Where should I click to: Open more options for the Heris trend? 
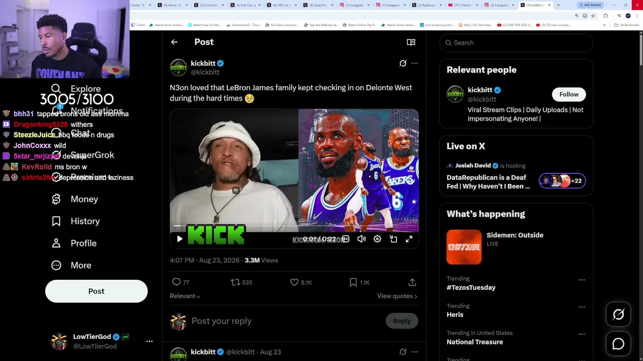(x=582, y=307)
